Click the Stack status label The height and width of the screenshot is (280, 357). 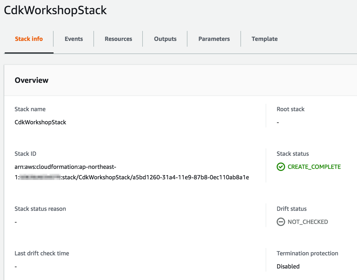tap(293, 154)
